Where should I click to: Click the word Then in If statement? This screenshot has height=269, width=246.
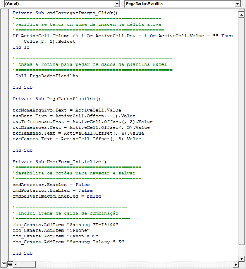coord(227,36)
